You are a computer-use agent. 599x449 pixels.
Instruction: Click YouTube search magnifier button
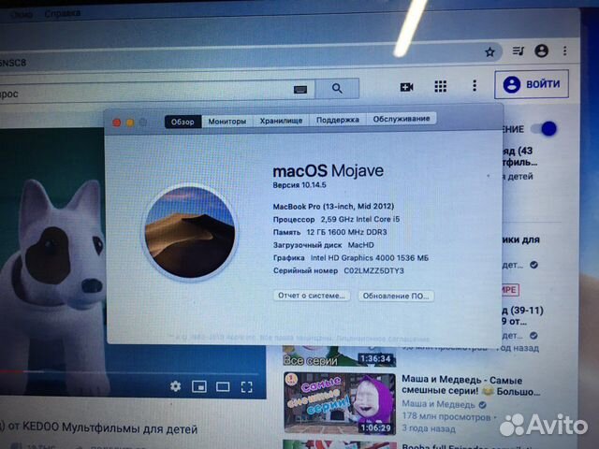tap(337, 88)
